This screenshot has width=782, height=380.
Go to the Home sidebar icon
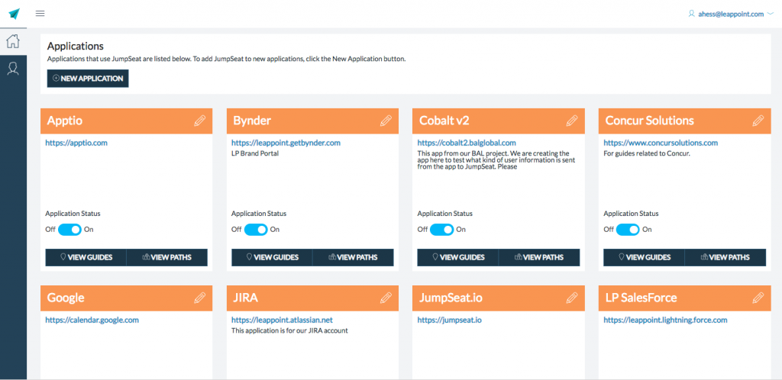13,42
